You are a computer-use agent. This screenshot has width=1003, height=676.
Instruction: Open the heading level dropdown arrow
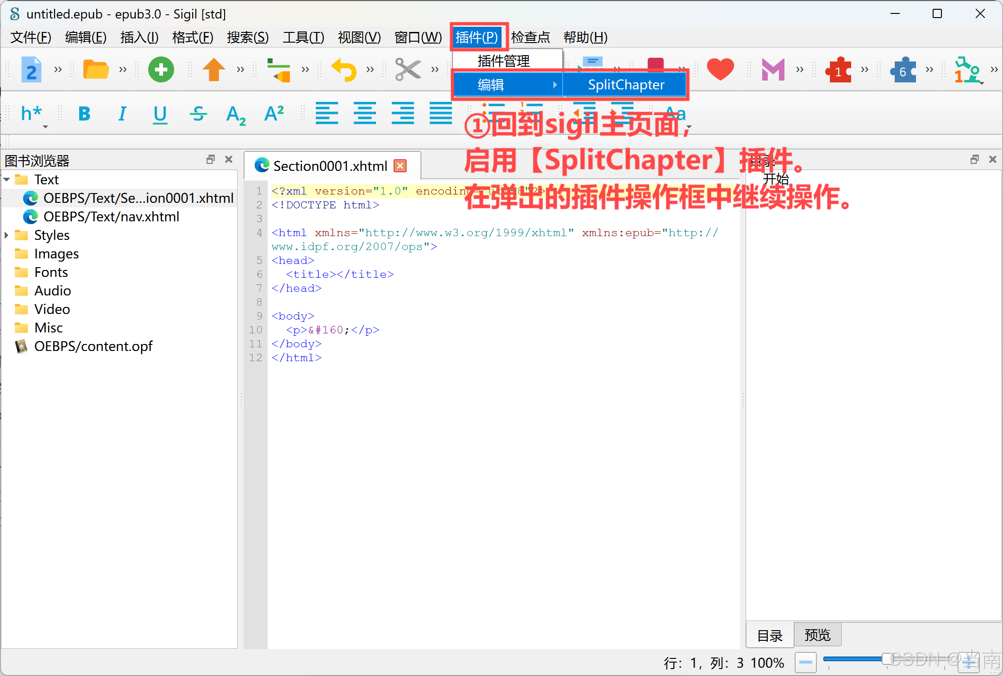click(x=45, y=126)
